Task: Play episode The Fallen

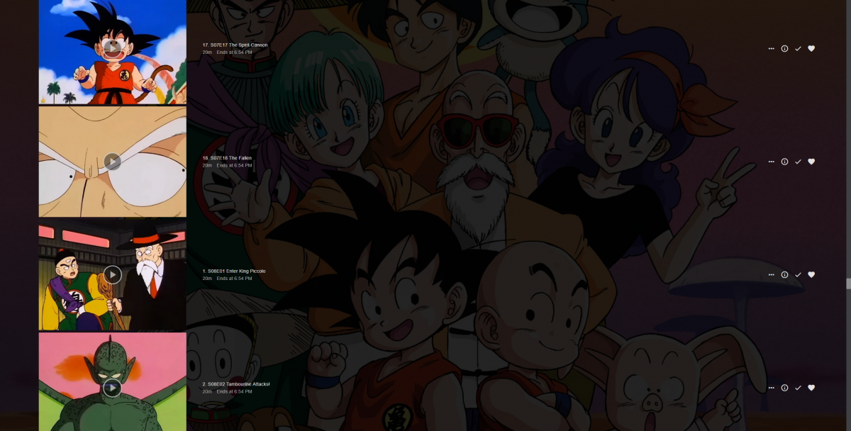Action: click(x=112, y=162)
